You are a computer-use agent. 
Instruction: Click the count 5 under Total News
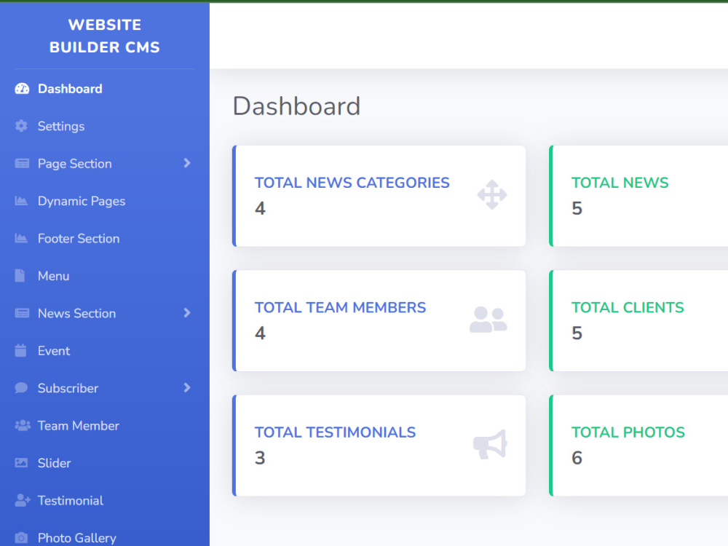click(x=577, y=208)
